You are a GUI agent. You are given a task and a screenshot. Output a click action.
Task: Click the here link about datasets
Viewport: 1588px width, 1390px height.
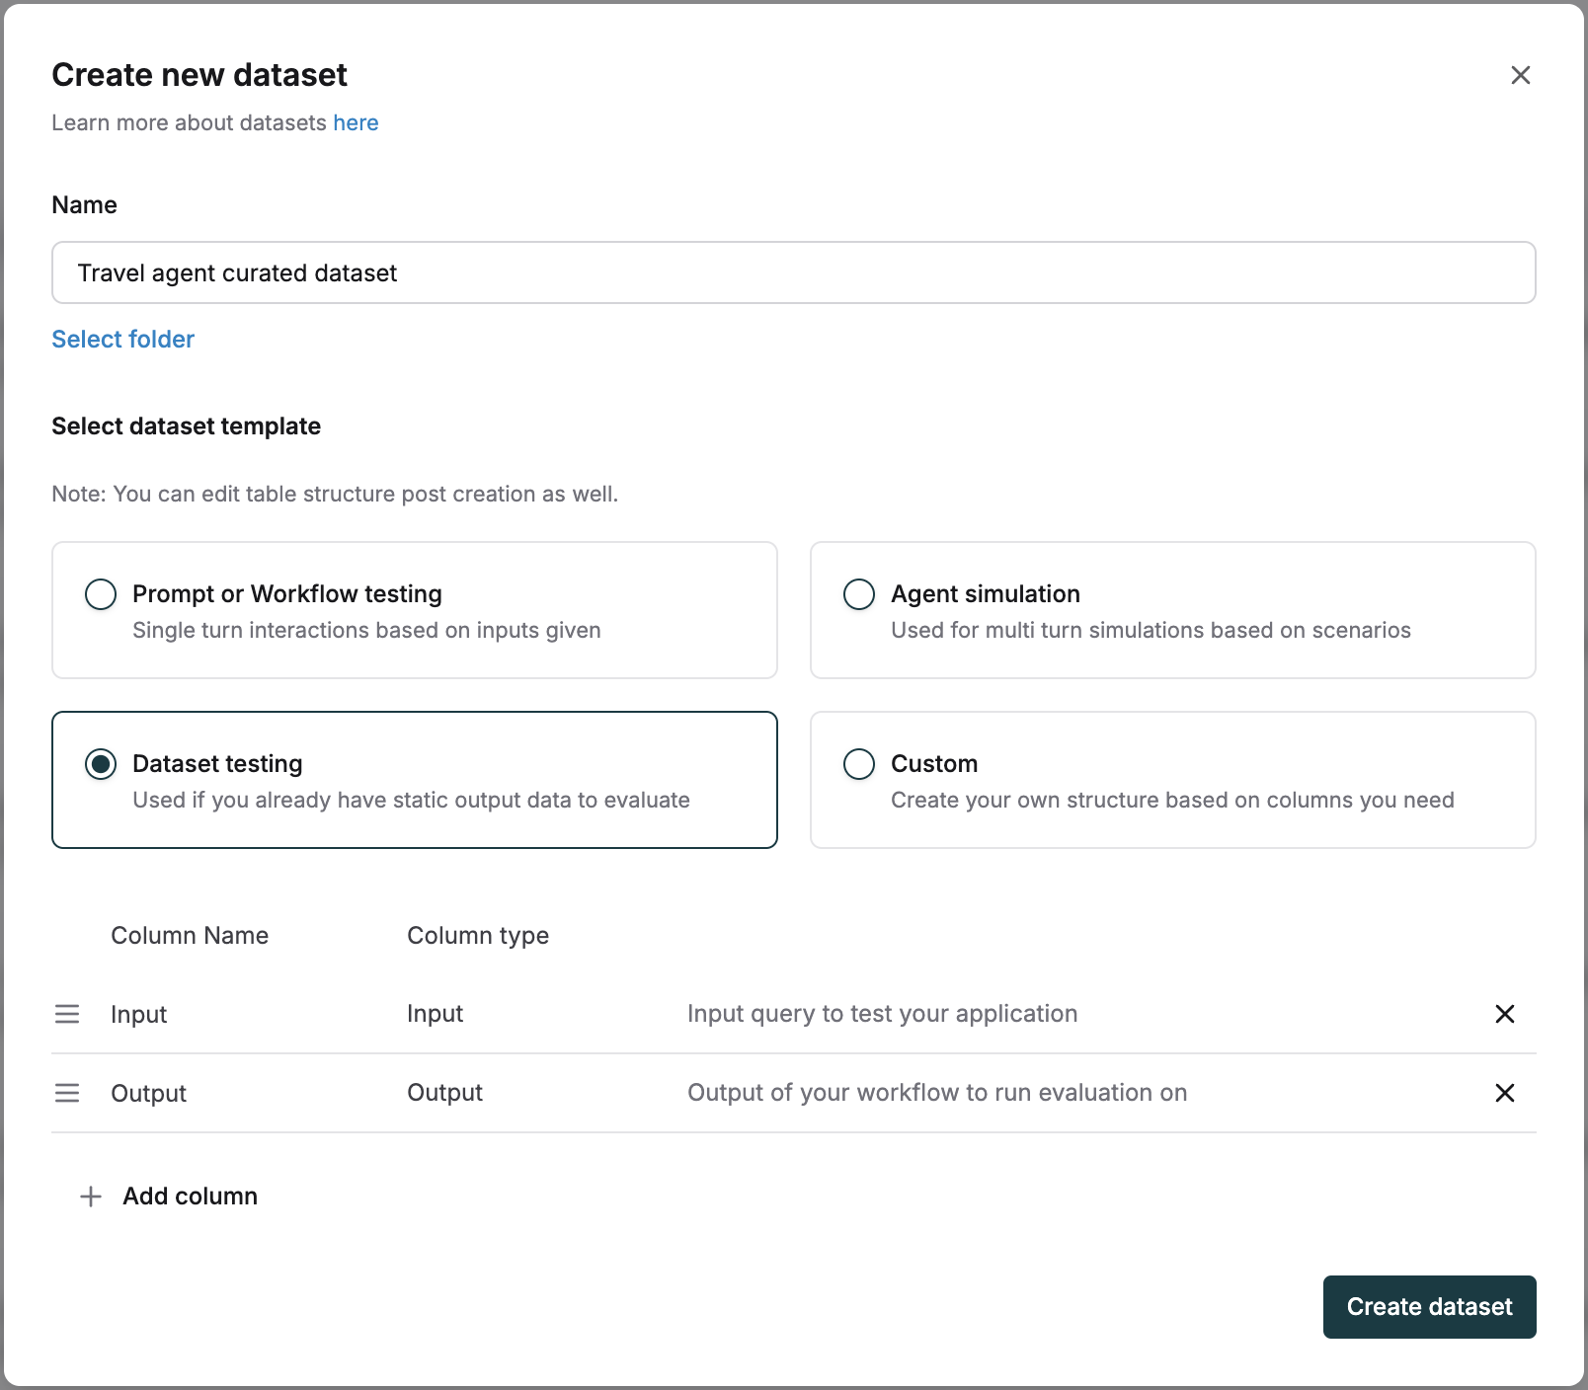tap(356, 122)
